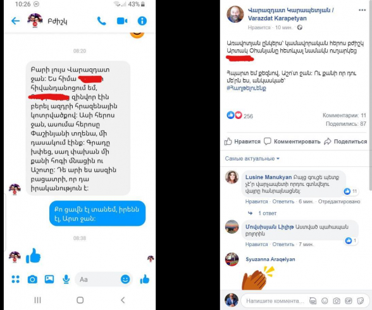Click the Нравится button under the post
Image resolution: width=372 pixels, height=310 pixels.
point(242,141)
